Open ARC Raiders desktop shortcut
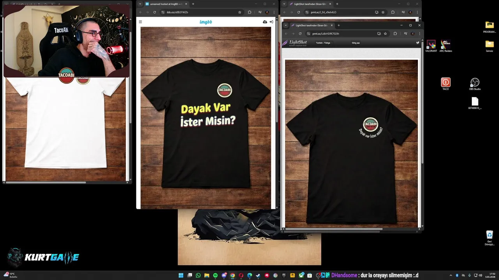 [x=446, y=46]
